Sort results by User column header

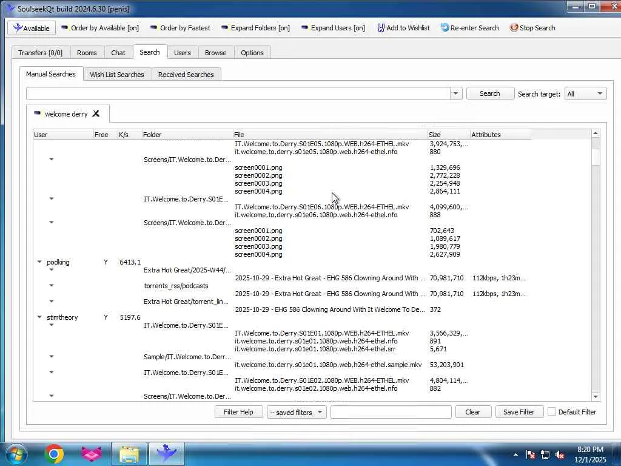tap(63, 135)
